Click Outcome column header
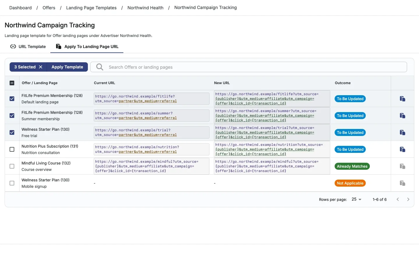The image size is (419, 262). (343, 83)
